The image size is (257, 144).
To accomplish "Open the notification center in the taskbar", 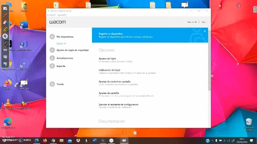I will click(x=252, y=141).
